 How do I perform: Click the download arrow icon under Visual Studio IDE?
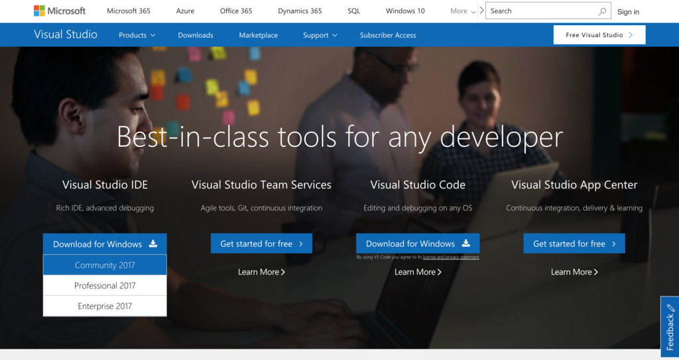[153, 244]
